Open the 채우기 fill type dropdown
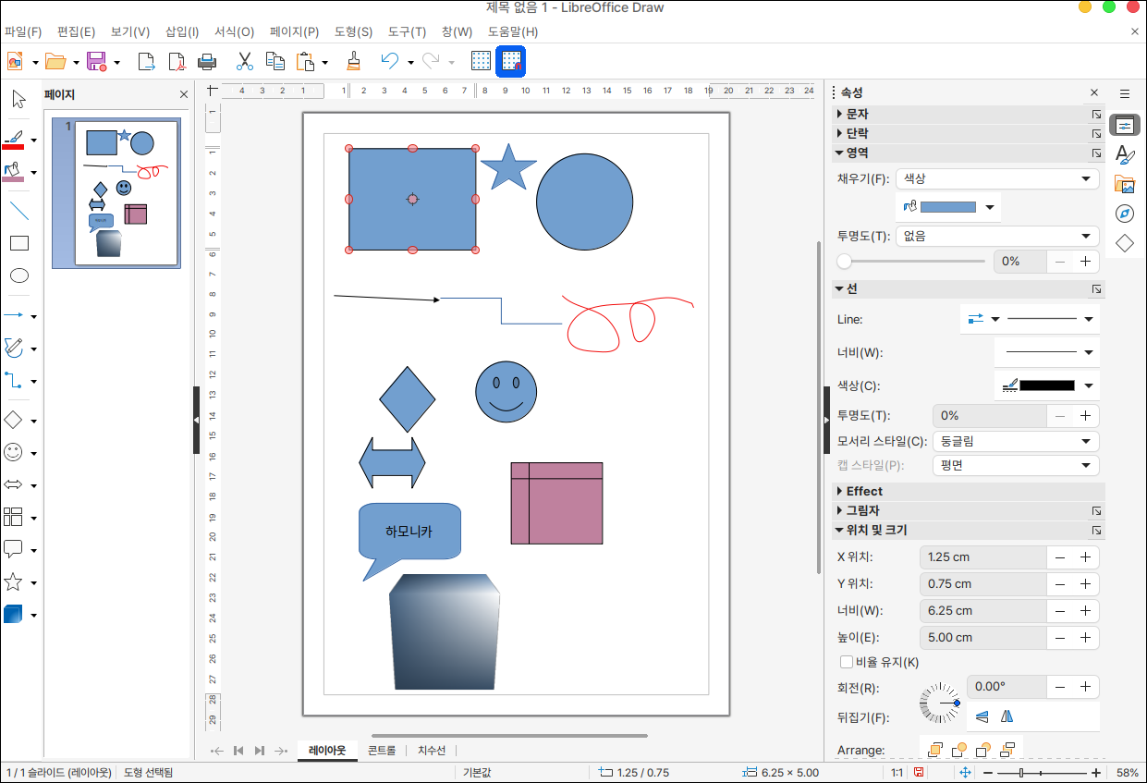 tap(996, 178)
